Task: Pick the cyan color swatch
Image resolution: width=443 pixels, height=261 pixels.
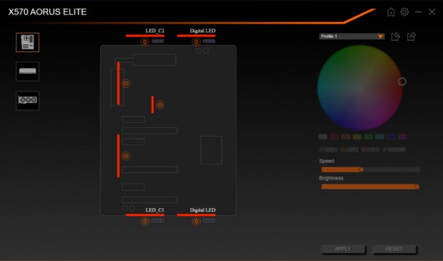Action: [x=379, y=137]
